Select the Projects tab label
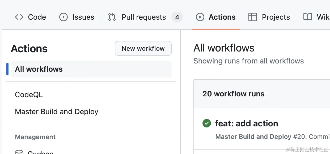Image resolution: width=330 pixels, height=154 pixels. click(x=276, y=17)
